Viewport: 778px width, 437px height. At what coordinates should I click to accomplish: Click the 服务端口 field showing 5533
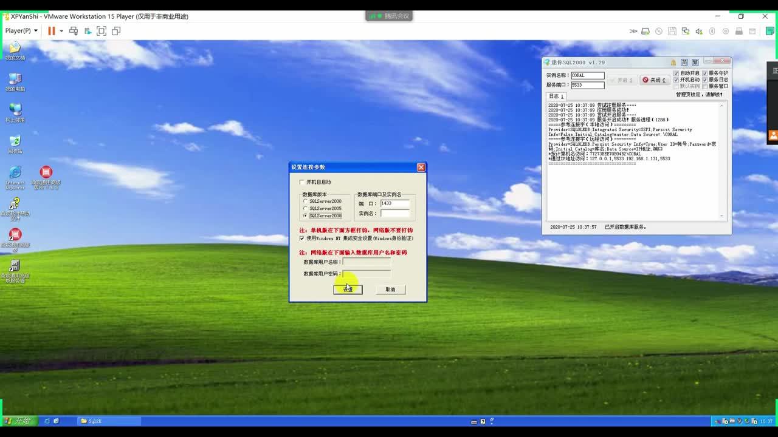pos(588,86)
